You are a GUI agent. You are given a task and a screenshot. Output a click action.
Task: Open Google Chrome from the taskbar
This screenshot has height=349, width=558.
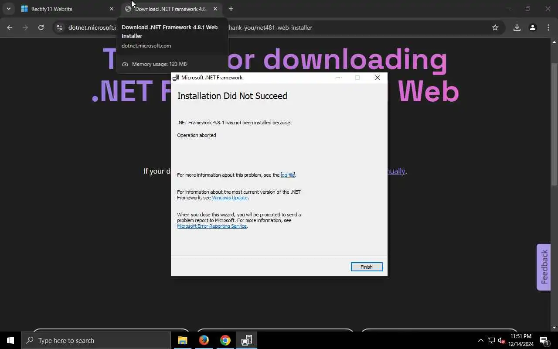click(225, 340)
